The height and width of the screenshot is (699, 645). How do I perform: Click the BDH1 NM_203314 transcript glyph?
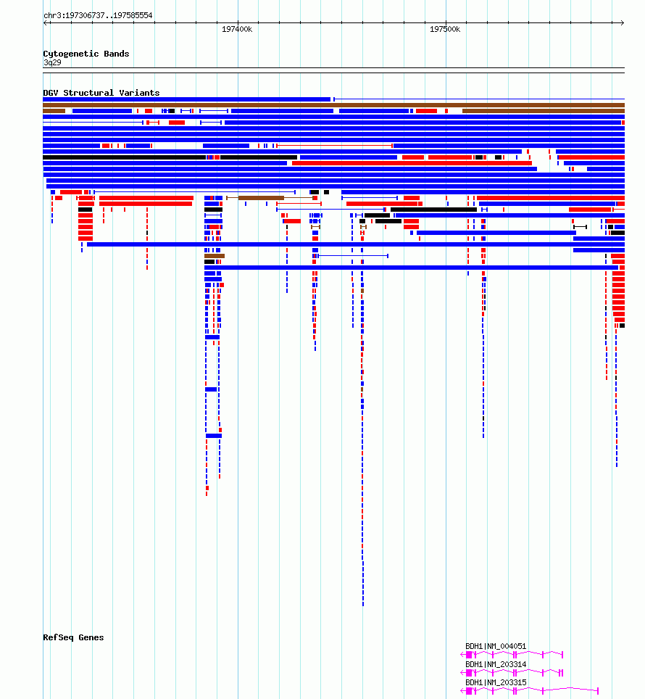(x=512, y=673)
